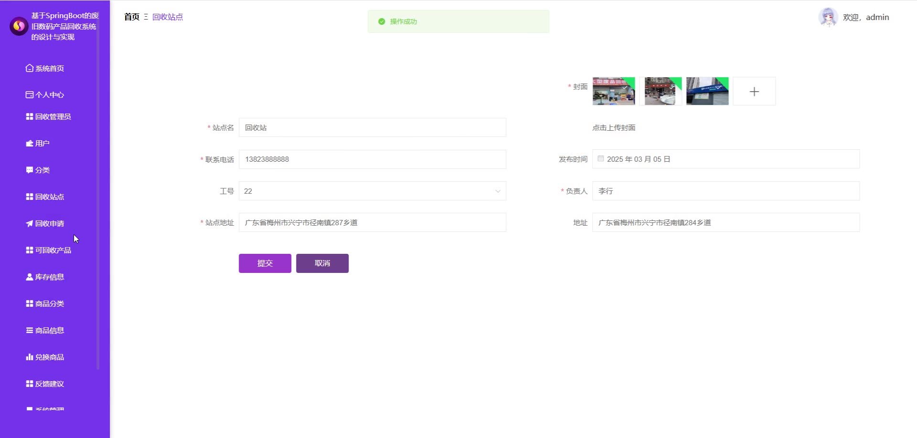Click the 点击上传封面 hint text
The width and height of the screenshot is (917, 438).
point(614,127)
